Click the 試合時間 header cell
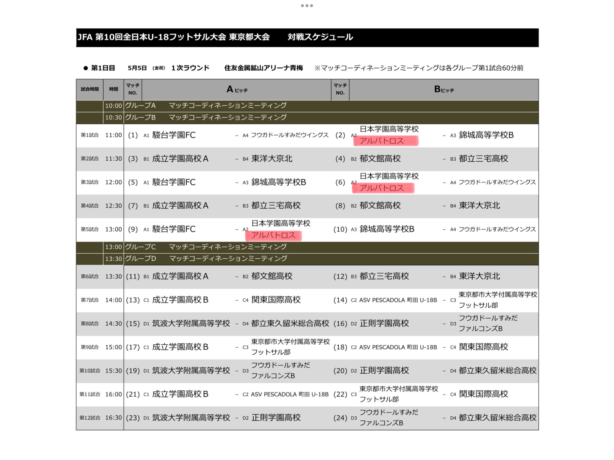The width and height of the screenshot is (614, 460). point(90,89)
